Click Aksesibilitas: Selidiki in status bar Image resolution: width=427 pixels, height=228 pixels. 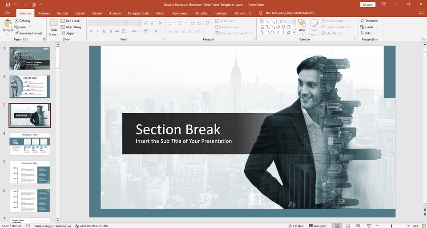[92, 226]
